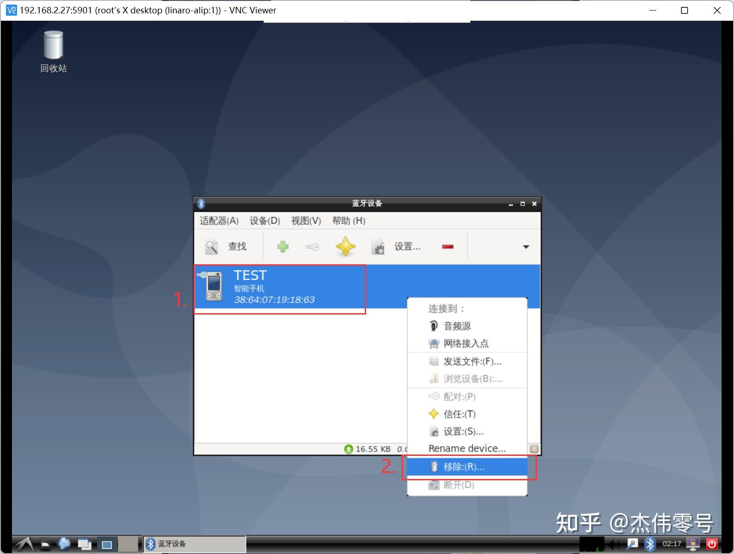
Task: Click the red power button tray icon
Action: (x=712, y=544)
